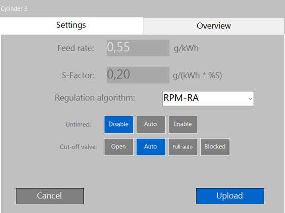Click the "Cut-off valve:" row label
The image size is (285, 213).
pyautogui.click(x=76, y=147)
